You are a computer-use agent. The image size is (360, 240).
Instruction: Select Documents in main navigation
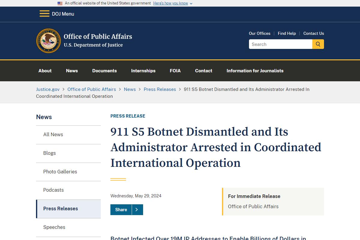pos(104,71)
